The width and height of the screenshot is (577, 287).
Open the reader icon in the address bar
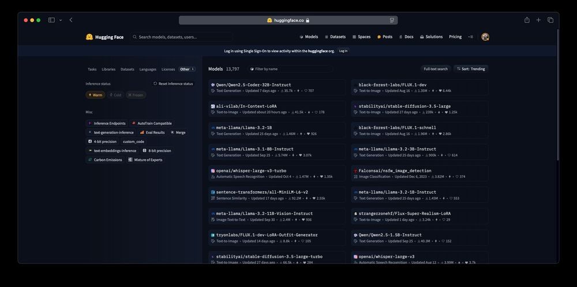[x=392, y=20]
